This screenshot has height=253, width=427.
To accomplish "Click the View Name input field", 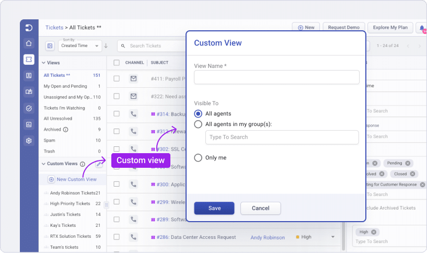I will 276,77.
